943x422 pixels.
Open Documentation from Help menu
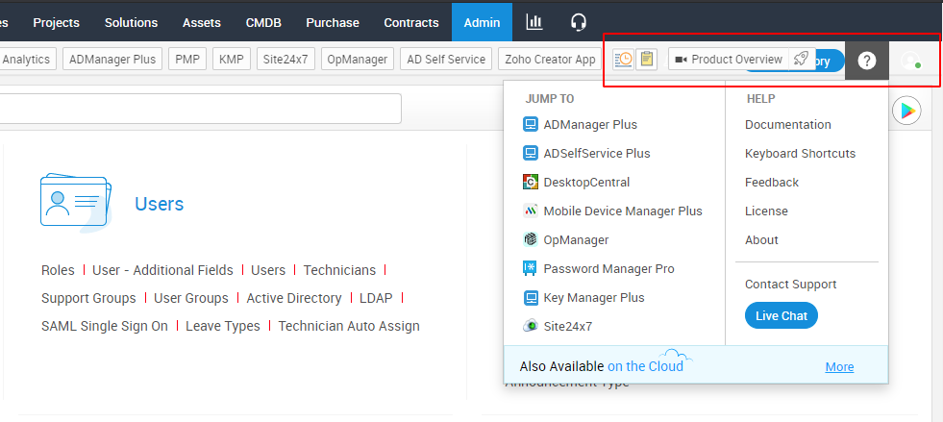click(x=788, y=124)
